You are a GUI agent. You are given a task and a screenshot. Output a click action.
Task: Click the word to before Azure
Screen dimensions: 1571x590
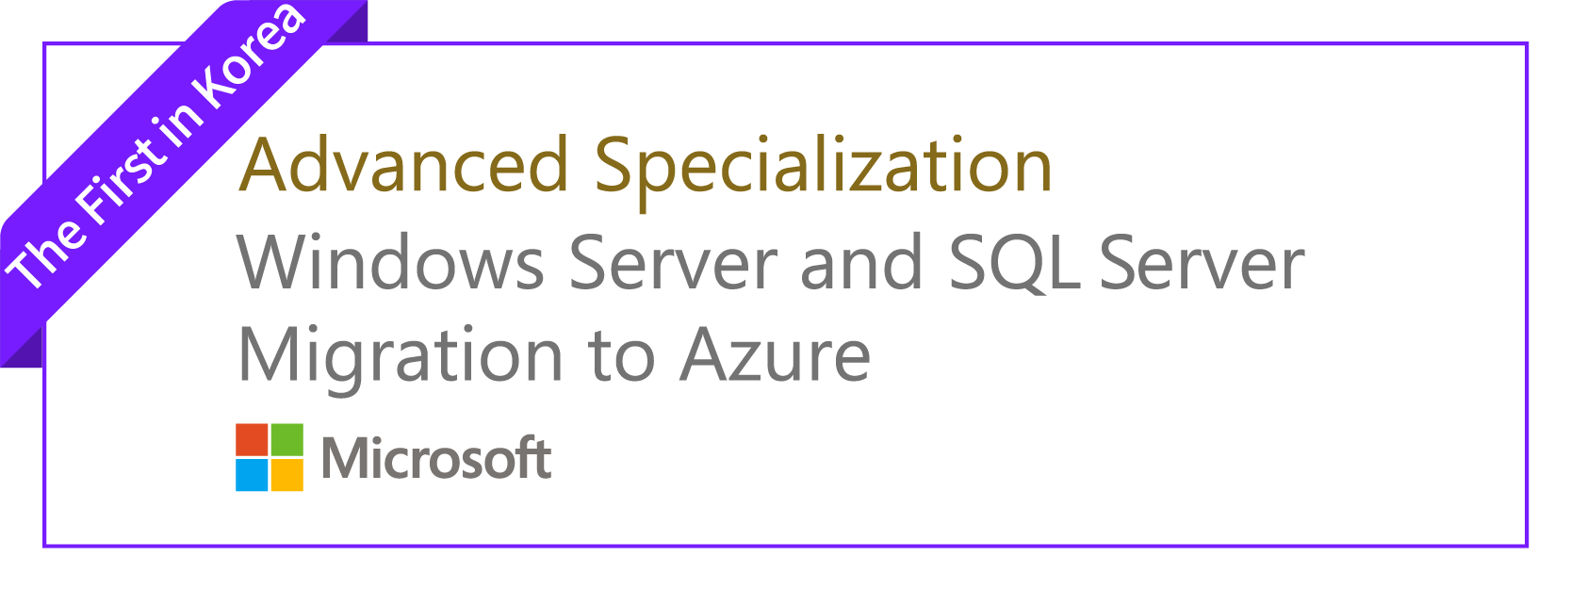(621, 358)
